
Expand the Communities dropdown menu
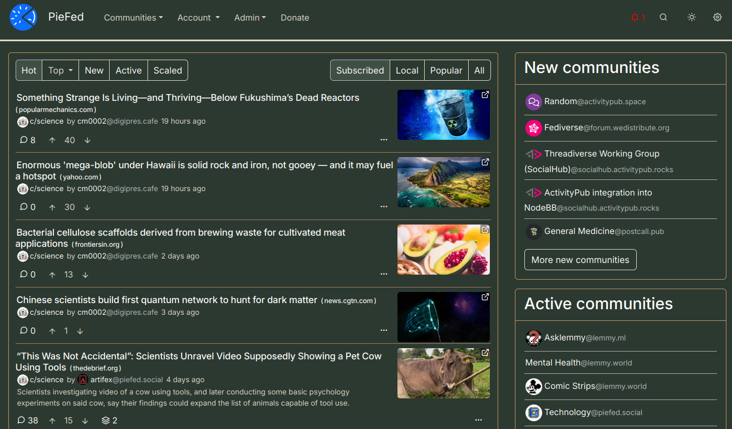pos(133,18)
